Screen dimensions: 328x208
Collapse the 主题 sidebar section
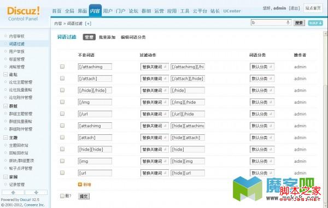point(5,138)
